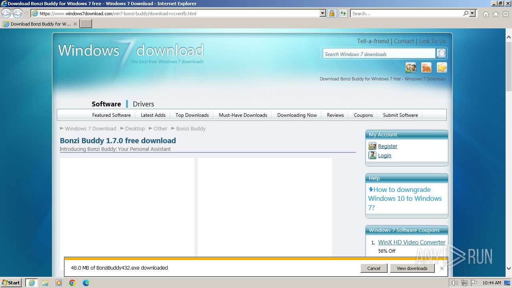The height and width of the screenshot is (288, 512).
Task: Click the taskbar clock showing 10:44 AM
Action: tap(492, 283)
